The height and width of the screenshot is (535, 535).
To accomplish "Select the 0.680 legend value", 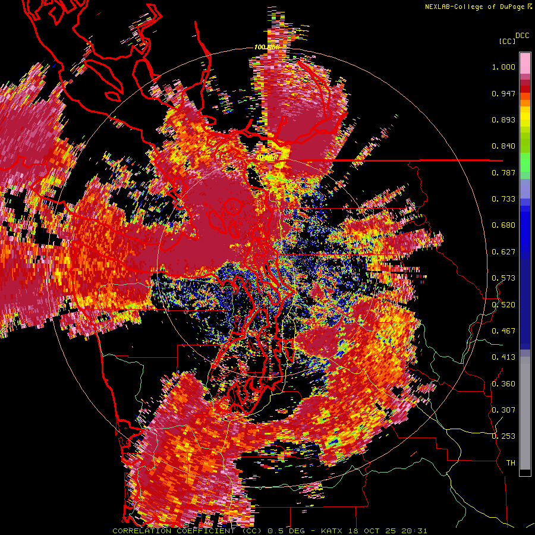I will coord(503,225).
